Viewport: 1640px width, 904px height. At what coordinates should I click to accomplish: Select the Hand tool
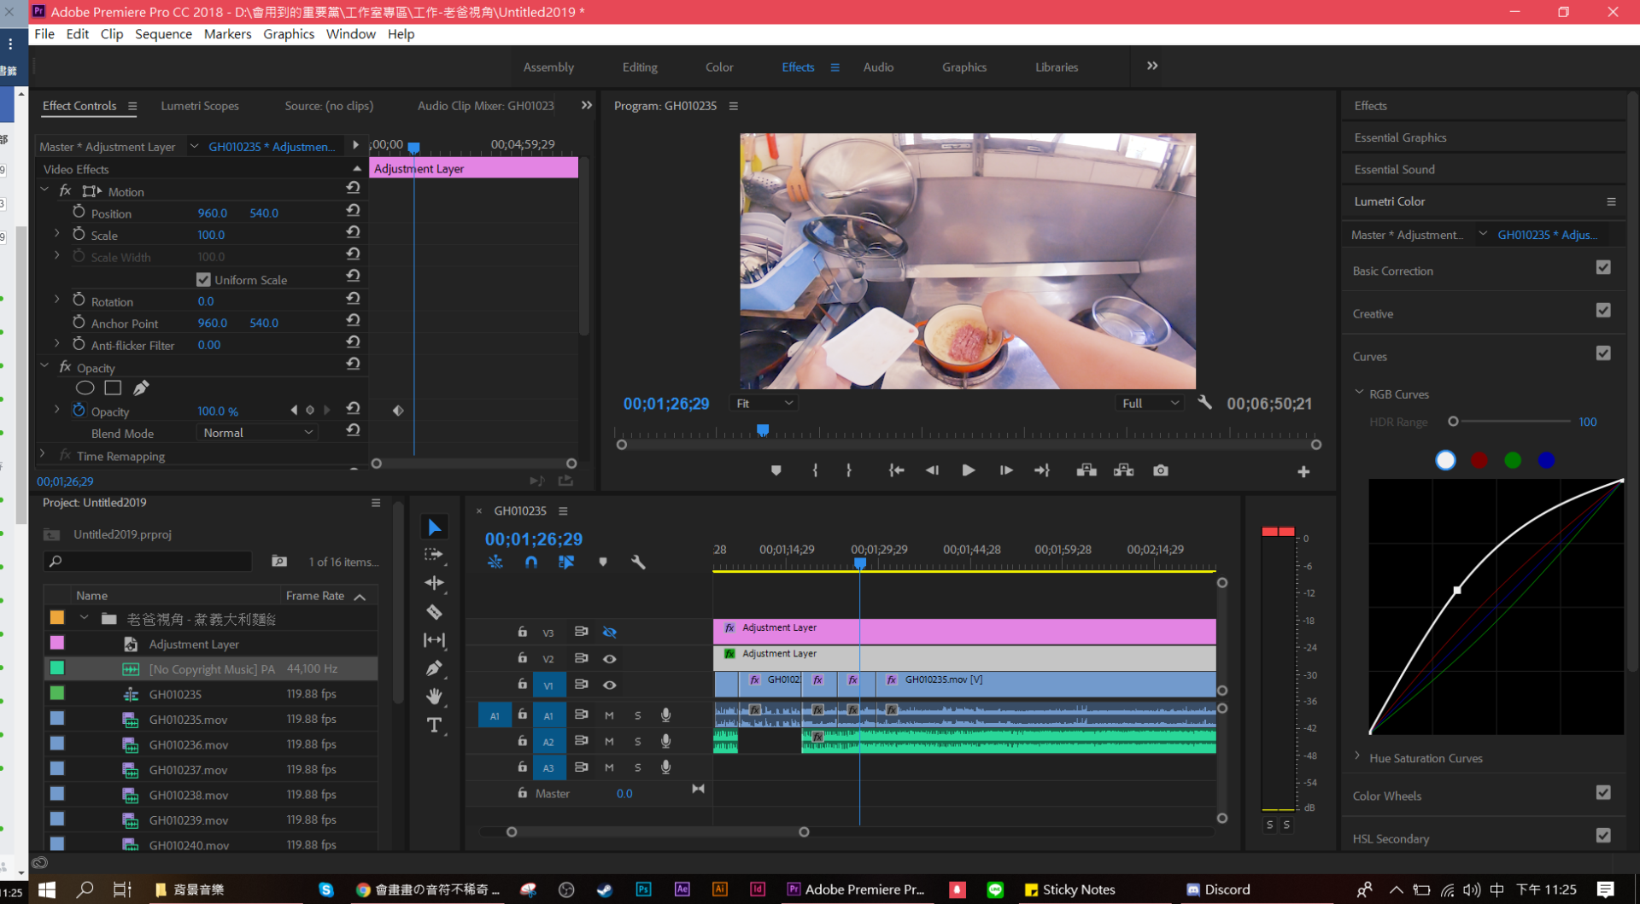(x=434, y=696)
